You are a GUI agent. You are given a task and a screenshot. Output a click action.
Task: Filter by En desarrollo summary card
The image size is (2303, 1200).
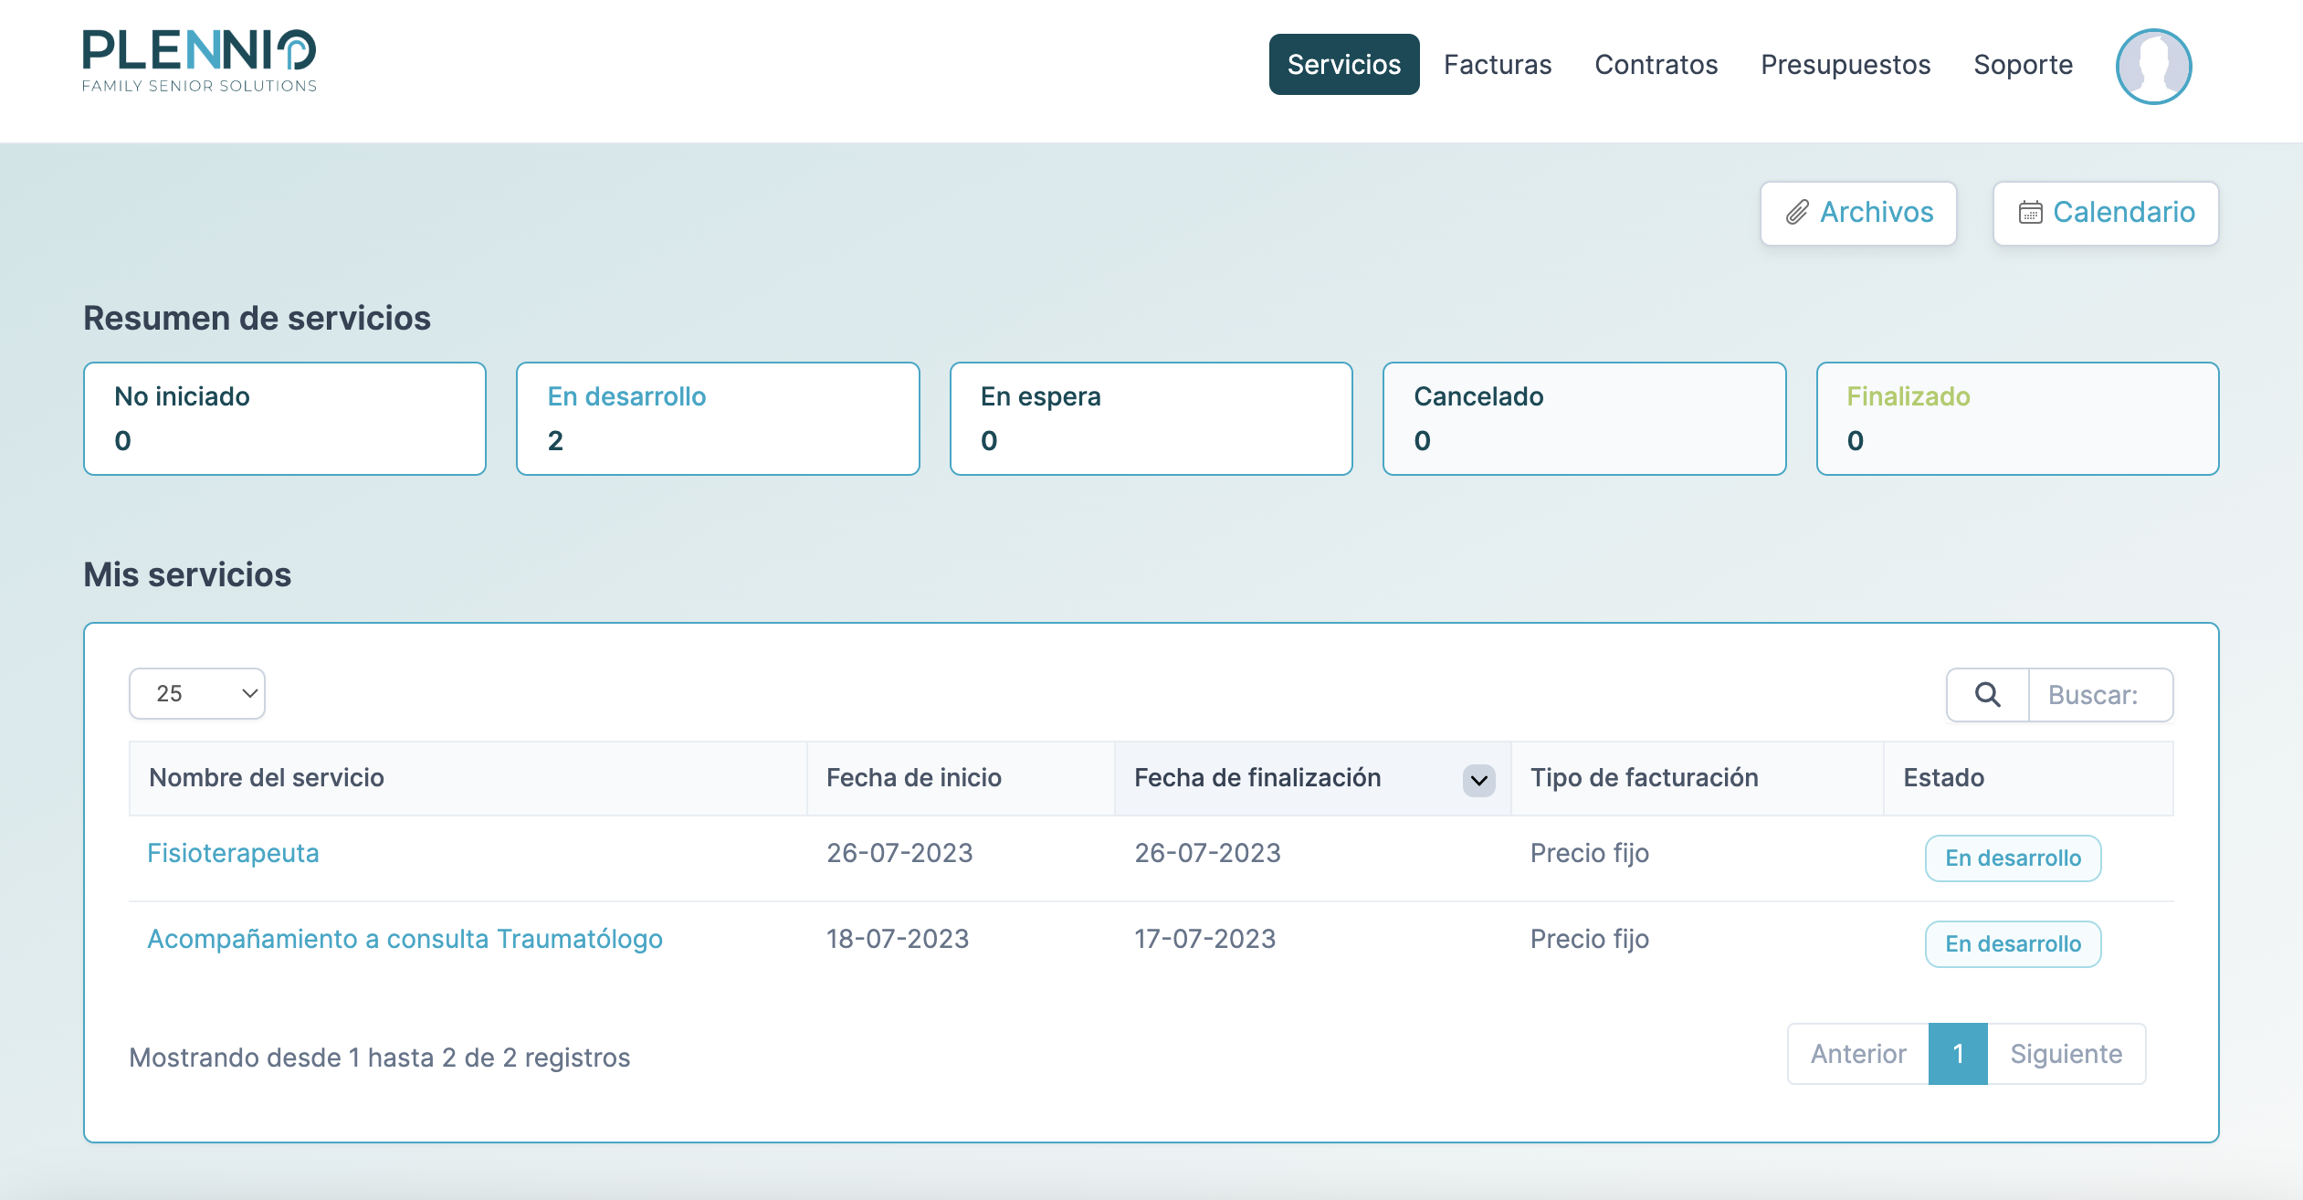[x=718, y=418]
